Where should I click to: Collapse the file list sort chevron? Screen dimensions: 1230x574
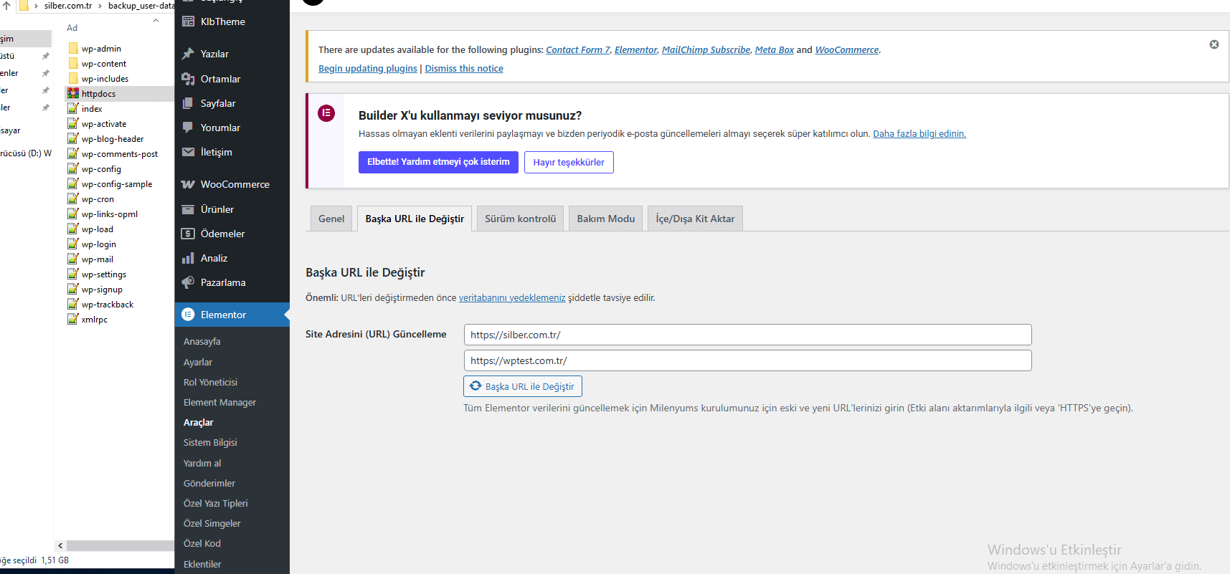pyautogui.click(x=156, y=21)
